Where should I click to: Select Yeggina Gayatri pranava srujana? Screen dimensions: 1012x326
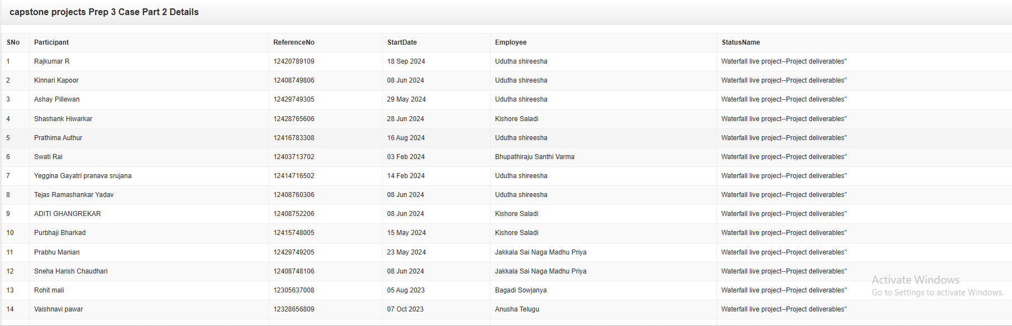[83, 176]
